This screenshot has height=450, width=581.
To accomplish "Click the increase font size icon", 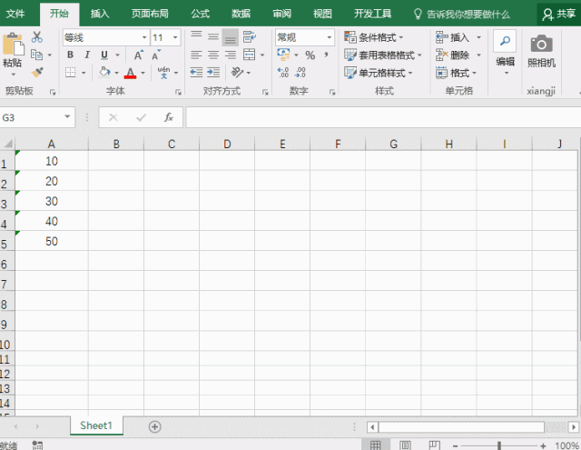I will [139, 55].
